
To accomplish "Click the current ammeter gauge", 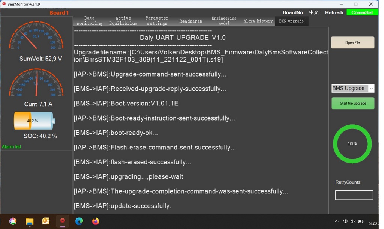I will click(36, 84).
